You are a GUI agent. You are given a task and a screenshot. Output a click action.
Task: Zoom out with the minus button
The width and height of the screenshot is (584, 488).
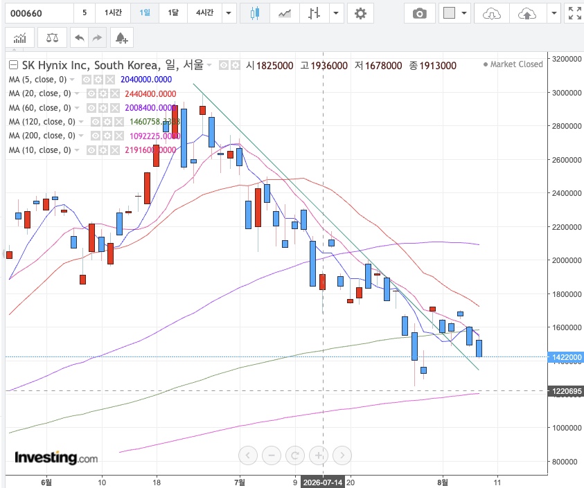[272, 455]
